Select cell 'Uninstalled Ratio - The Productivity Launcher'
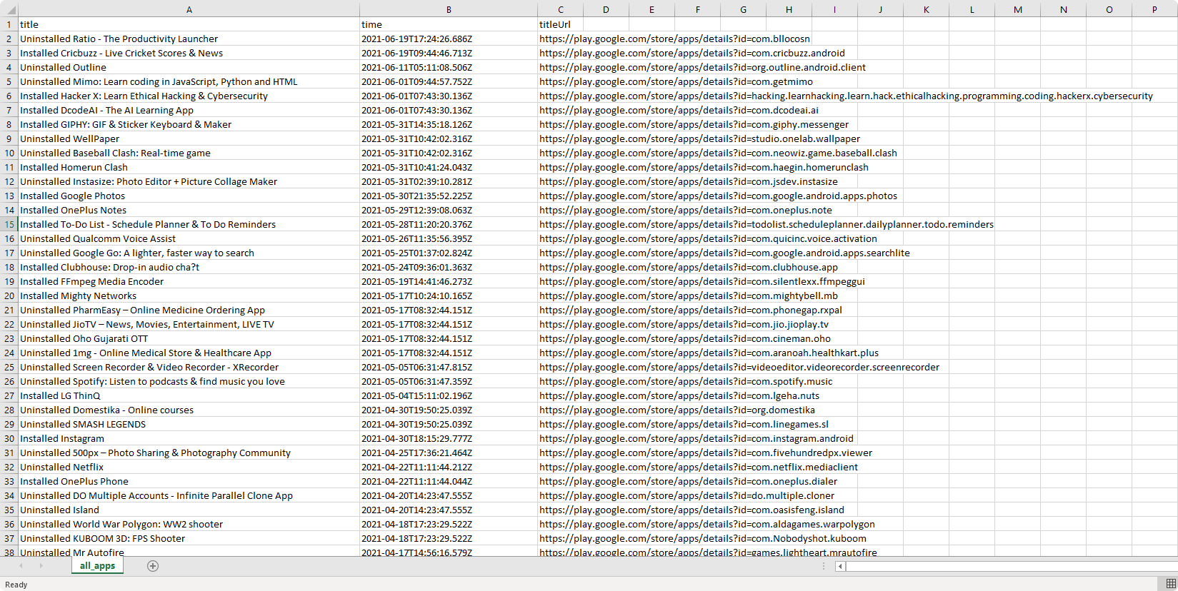1178x591 pixels. click(x=189, y=39)
